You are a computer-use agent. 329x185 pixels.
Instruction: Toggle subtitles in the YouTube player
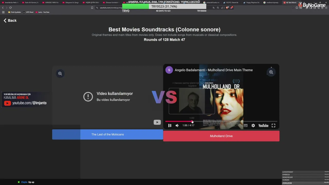tap(246, 125)
